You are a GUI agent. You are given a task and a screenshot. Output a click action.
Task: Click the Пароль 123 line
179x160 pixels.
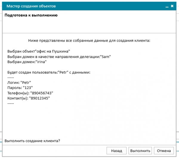coord(20,88)
